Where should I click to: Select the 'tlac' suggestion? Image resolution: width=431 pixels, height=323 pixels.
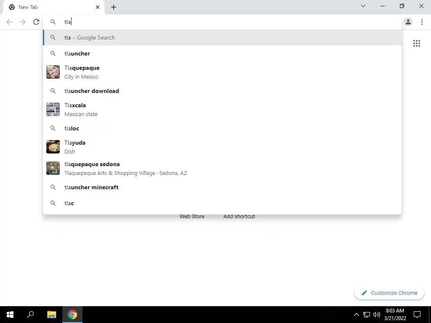coord(222,203)
